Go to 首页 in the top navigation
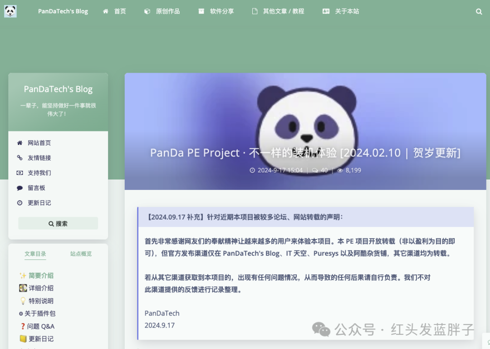 [x=120, y=11]
